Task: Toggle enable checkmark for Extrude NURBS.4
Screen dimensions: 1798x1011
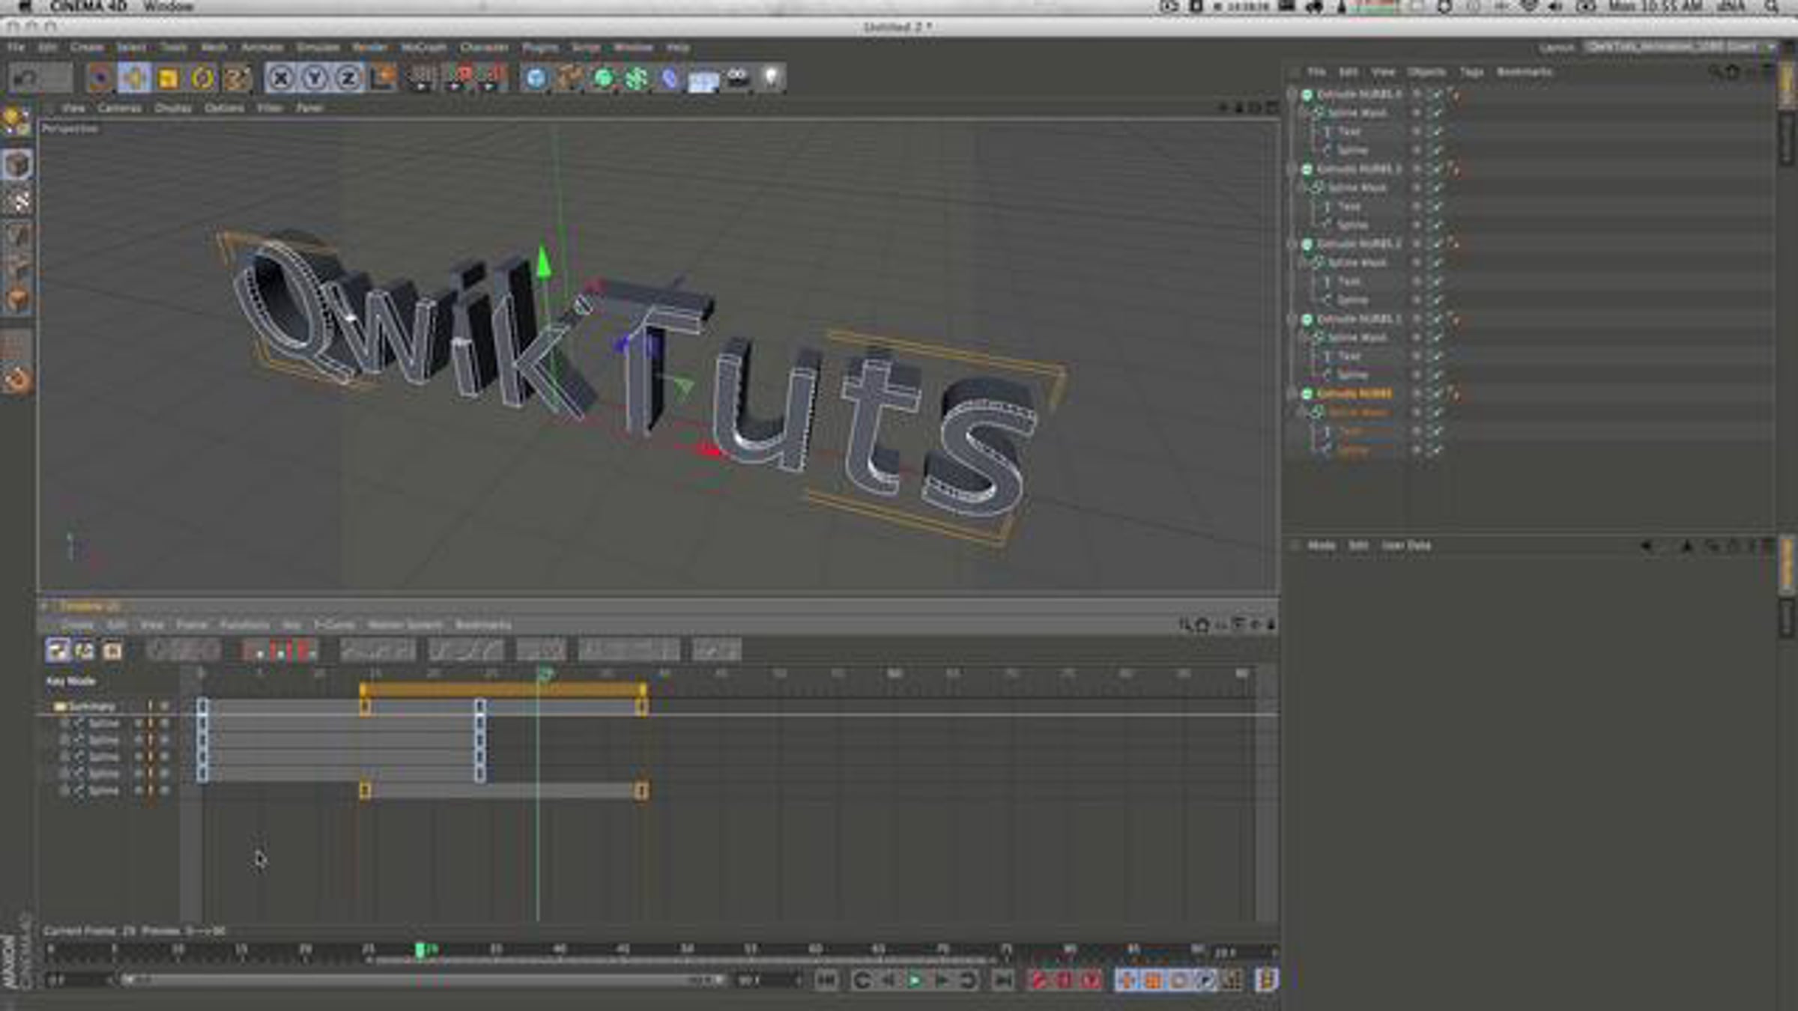Action: (1435, 94)
